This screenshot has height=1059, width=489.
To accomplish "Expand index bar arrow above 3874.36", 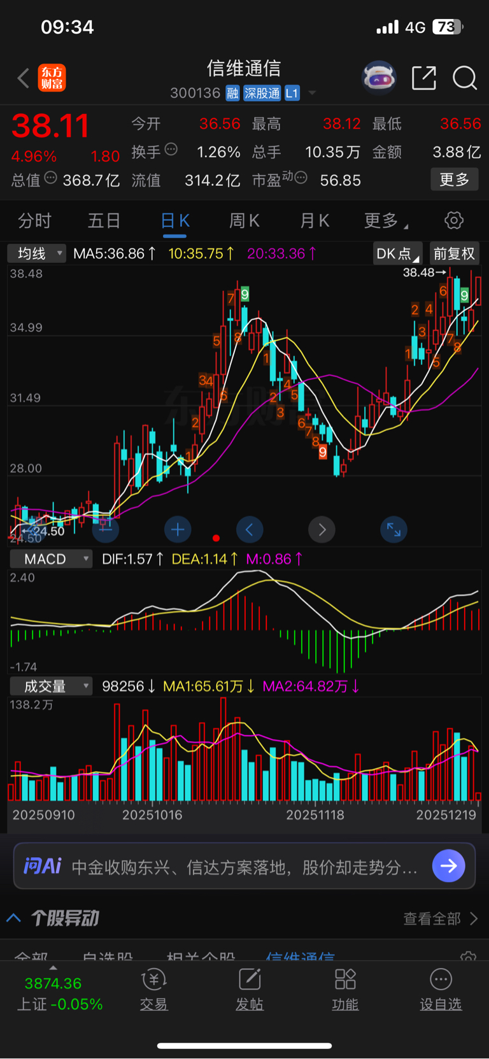I will (53, 967).
